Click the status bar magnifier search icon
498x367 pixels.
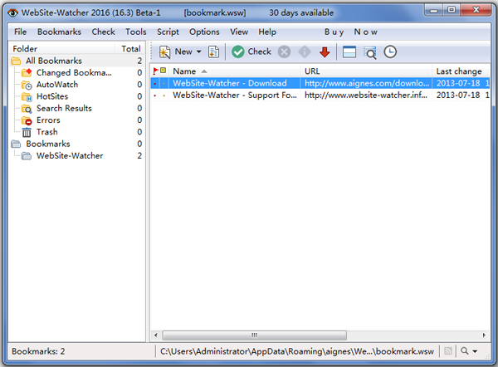point(464,351)
